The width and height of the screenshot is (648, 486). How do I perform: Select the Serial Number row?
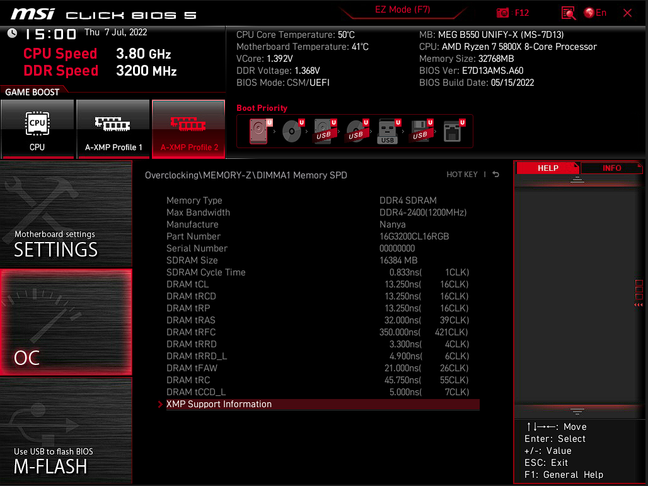[x=323, y=248]
